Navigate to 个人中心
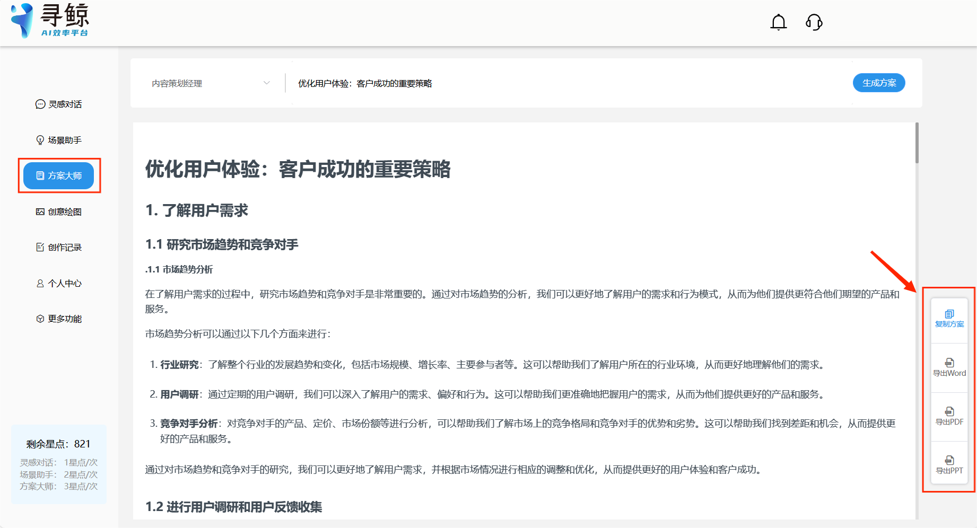The image size is (977, 528). click(59, 283)
